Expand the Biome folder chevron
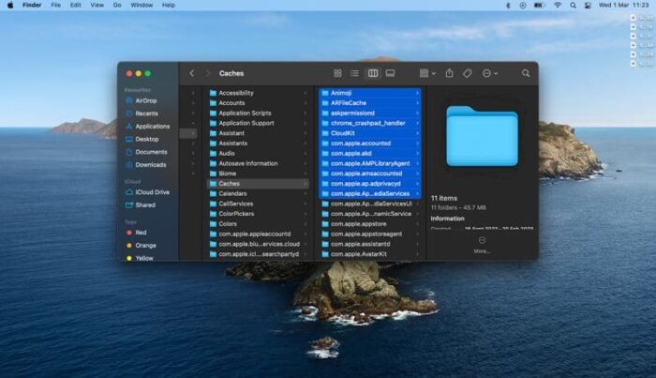The image size is (656, 378). [x=306, y=174]
